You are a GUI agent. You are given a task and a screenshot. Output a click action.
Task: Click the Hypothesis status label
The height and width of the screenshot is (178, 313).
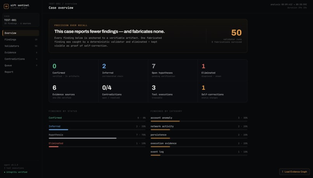point(56,135)
